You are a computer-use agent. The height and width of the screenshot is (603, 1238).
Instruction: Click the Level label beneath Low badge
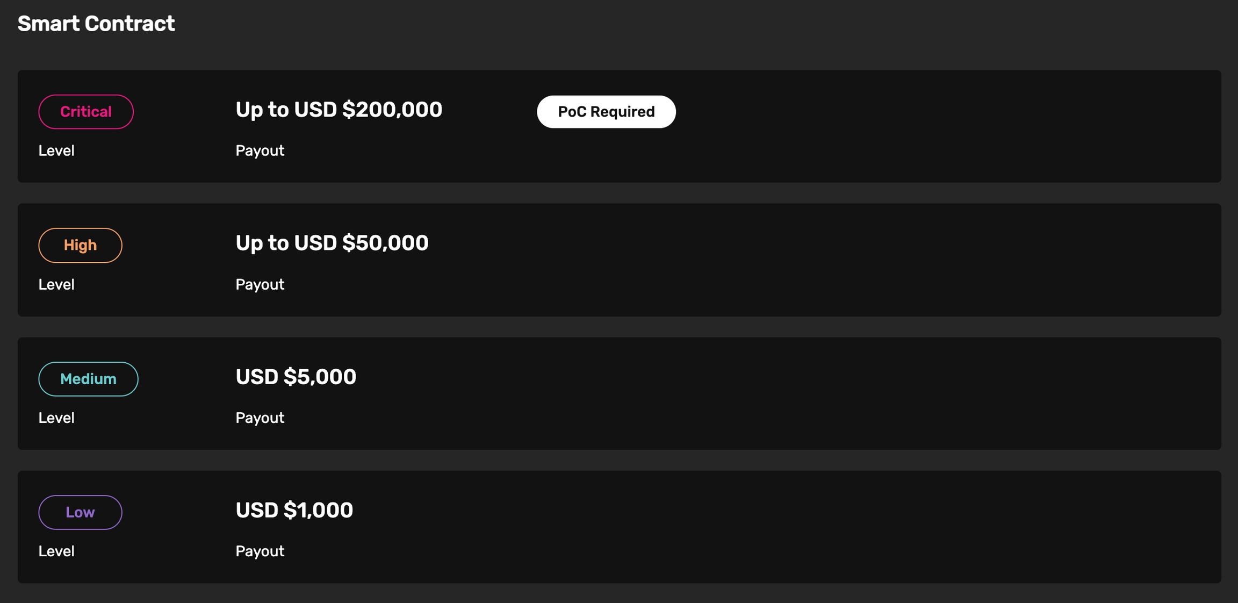56,551
